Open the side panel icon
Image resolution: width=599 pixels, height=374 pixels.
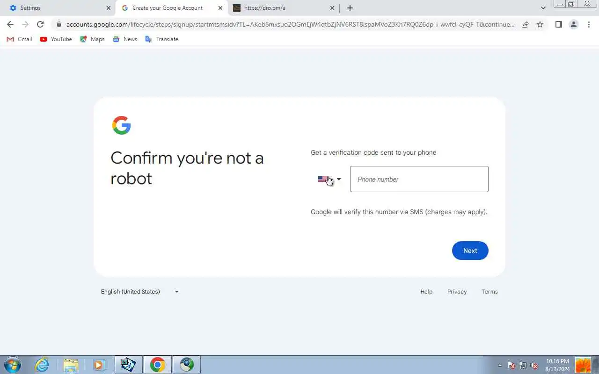pos(558,24)
